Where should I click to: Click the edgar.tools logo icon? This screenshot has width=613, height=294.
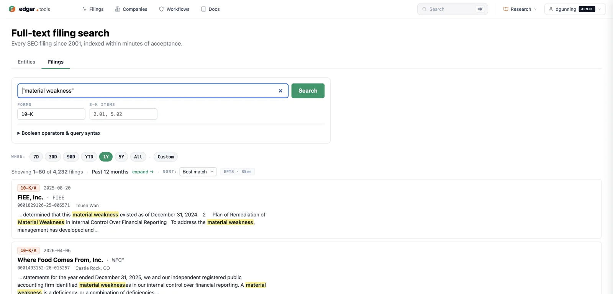[12, 9]
